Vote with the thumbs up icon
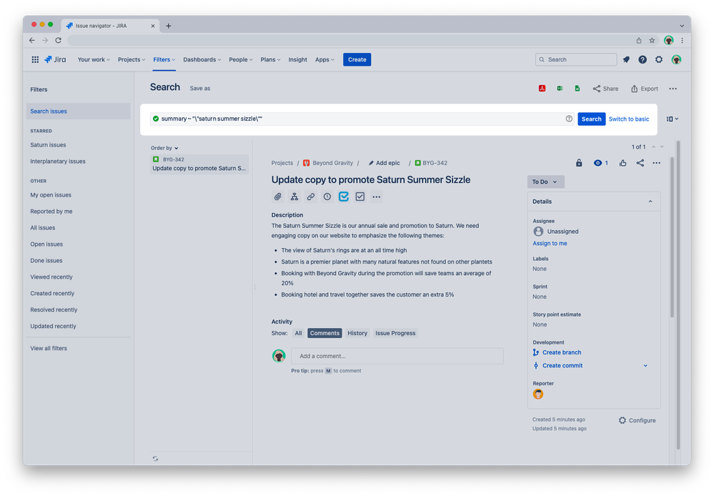The image size is (714, 496). (623, 163)
